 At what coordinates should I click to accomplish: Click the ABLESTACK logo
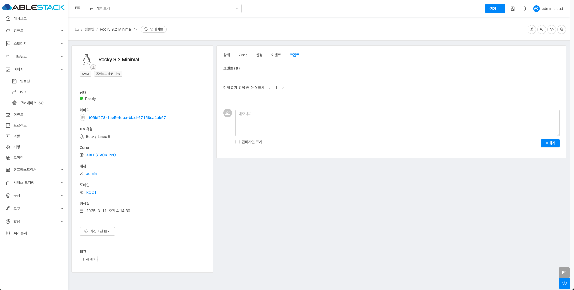[x=33, y=7]
